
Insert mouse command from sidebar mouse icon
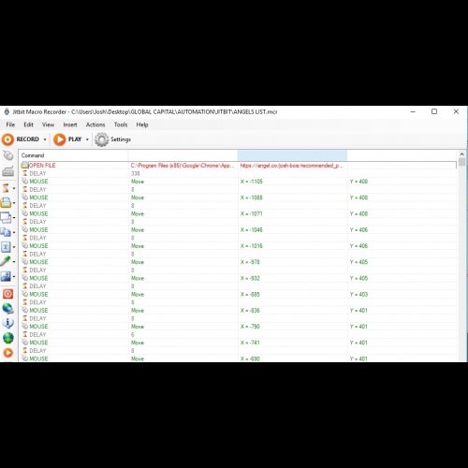coord(7,155)
